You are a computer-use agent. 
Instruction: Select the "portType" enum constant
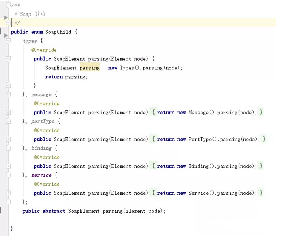point(43,121)
